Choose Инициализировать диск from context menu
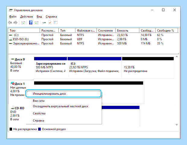Screen dimensions: 187x145 [x=63, y=94]
